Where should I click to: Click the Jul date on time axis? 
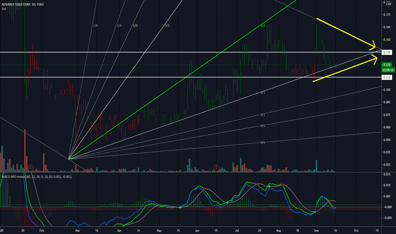click(x=237, y=231)
